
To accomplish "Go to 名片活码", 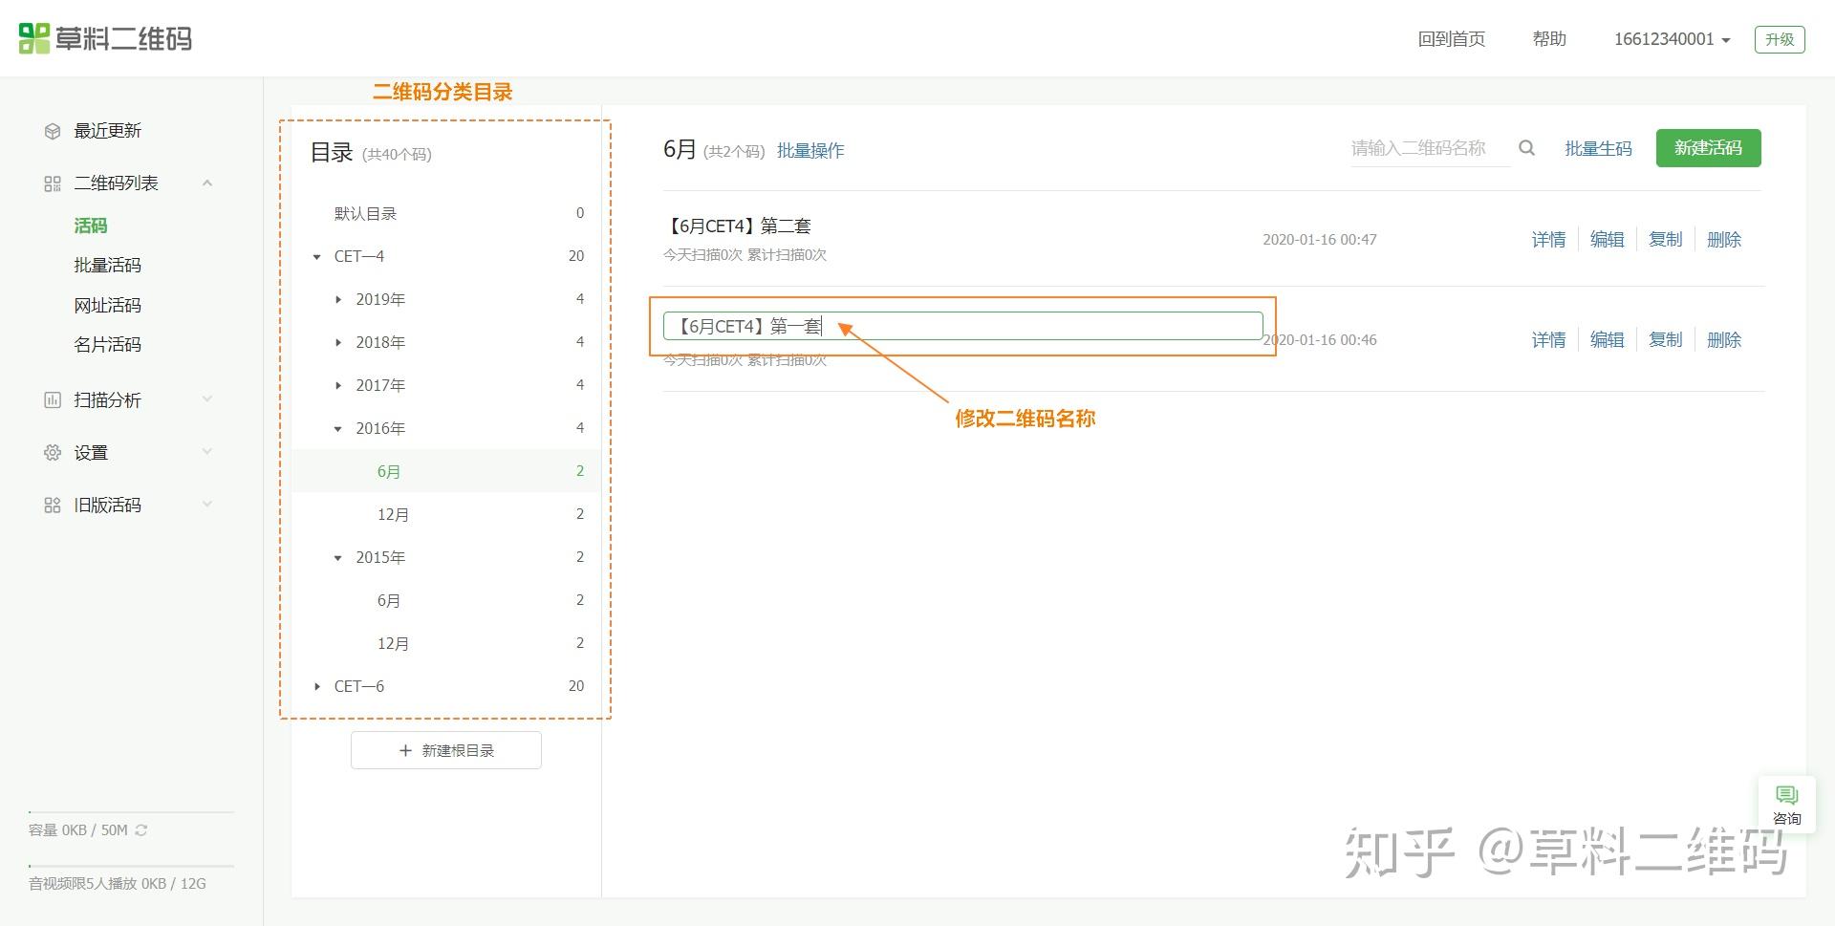I will (x=108, y=345).
